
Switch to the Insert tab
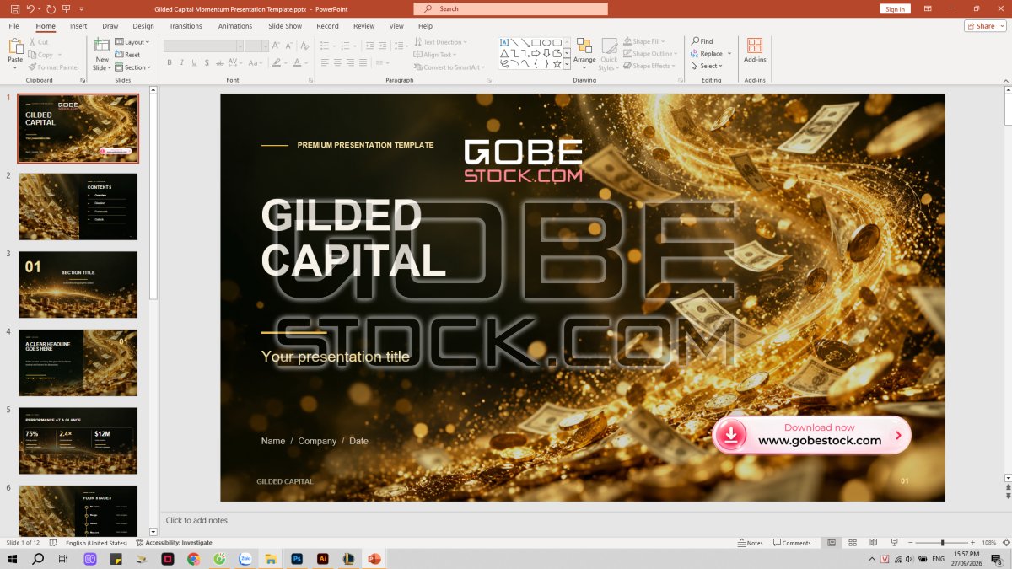78,26
